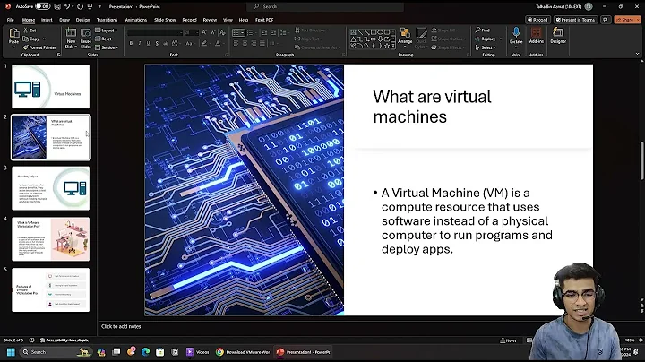The height and width of the screenshot is (362, 645).
Task: Click the New Slide icon
Action: [x=71, y=33]
